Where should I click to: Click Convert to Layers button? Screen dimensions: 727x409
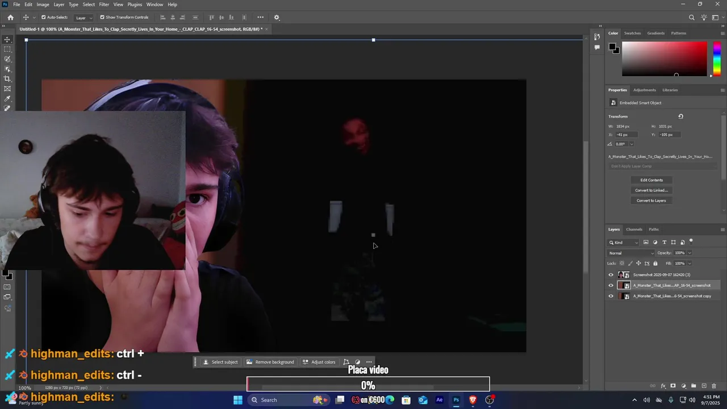point(651,201)
